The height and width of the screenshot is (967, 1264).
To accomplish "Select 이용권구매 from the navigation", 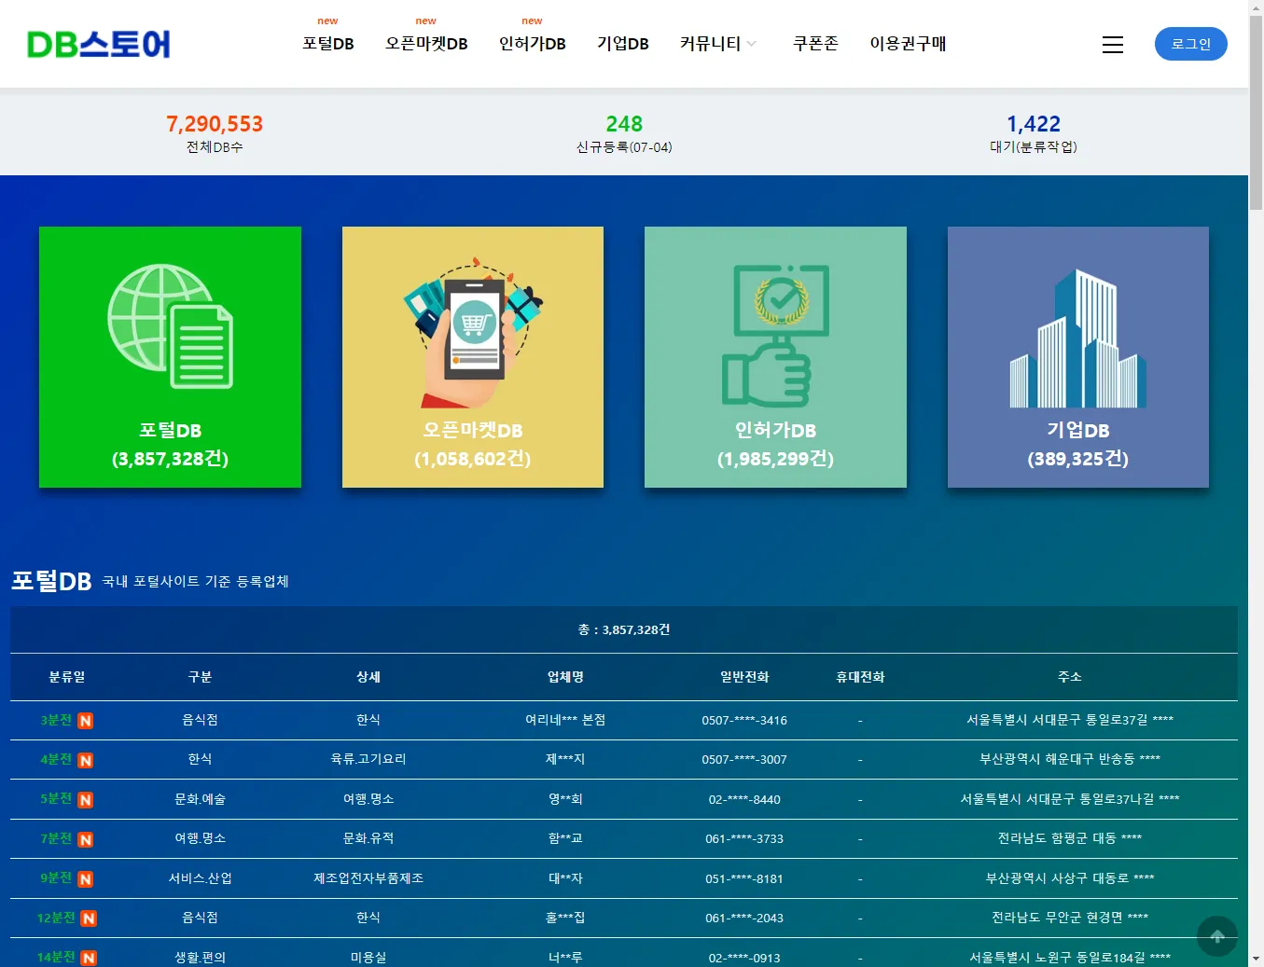I will pyautogui.click(x=908, y=44).
